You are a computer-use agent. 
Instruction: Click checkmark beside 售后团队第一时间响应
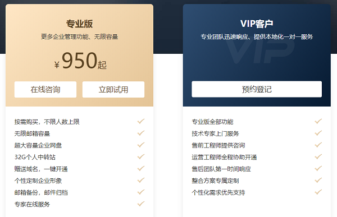click(x=318, y=169)
